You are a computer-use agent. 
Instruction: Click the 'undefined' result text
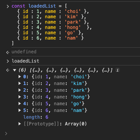pyautogui.click(x=24, y=52)
